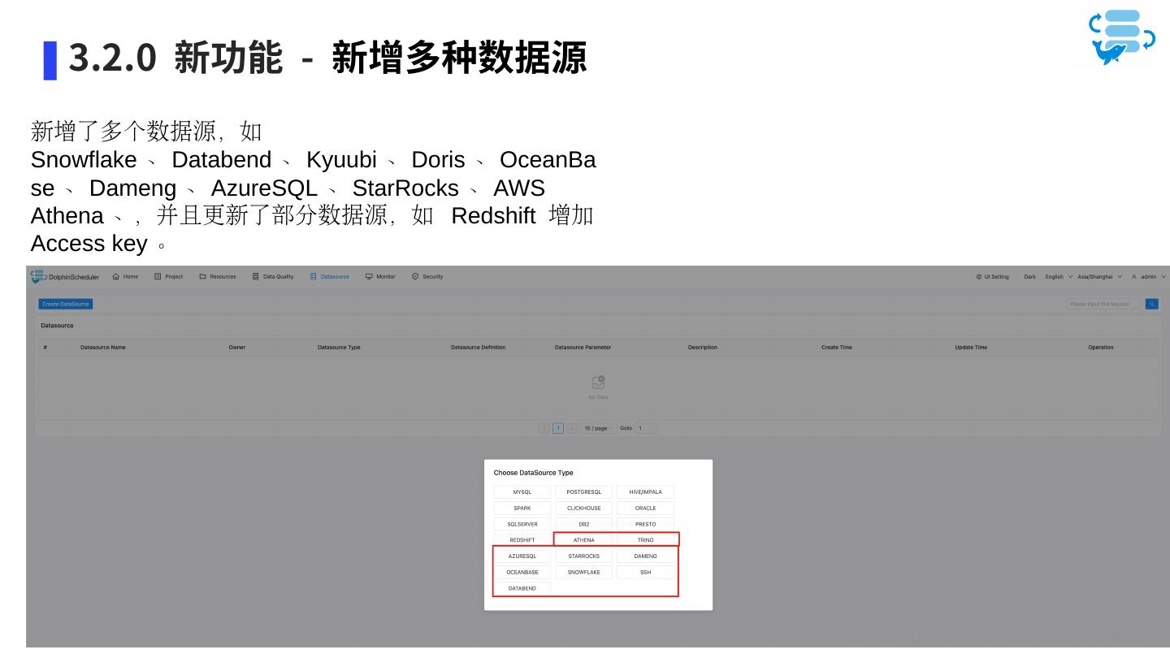
Task: Click the Operation column header
Action: pos(1101,348)
